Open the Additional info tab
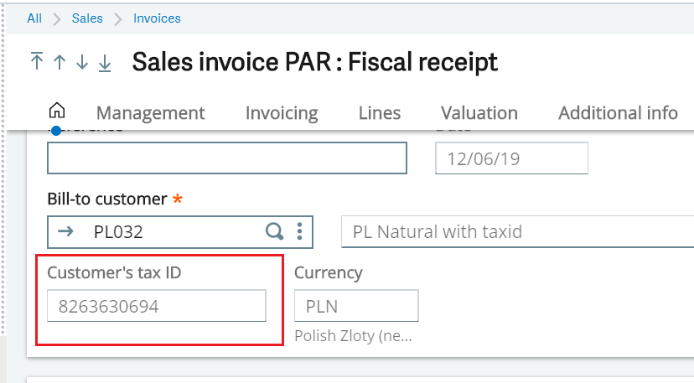The width and height of the screenshot is (694, 383). coord(618,113)
